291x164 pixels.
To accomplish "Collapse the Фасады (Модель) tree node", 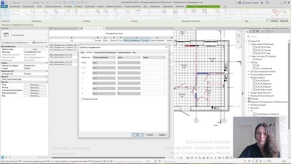I will point(249,77).
